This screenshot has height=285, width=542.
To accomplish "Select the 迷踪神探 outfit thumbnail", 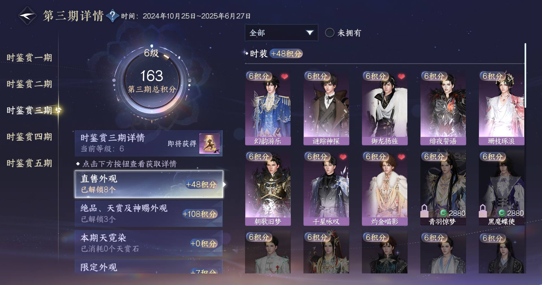I will click(x=326, y=108).
